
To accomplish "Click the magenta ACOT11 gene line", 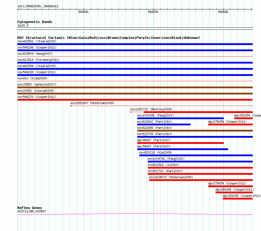I will [135, 214].
